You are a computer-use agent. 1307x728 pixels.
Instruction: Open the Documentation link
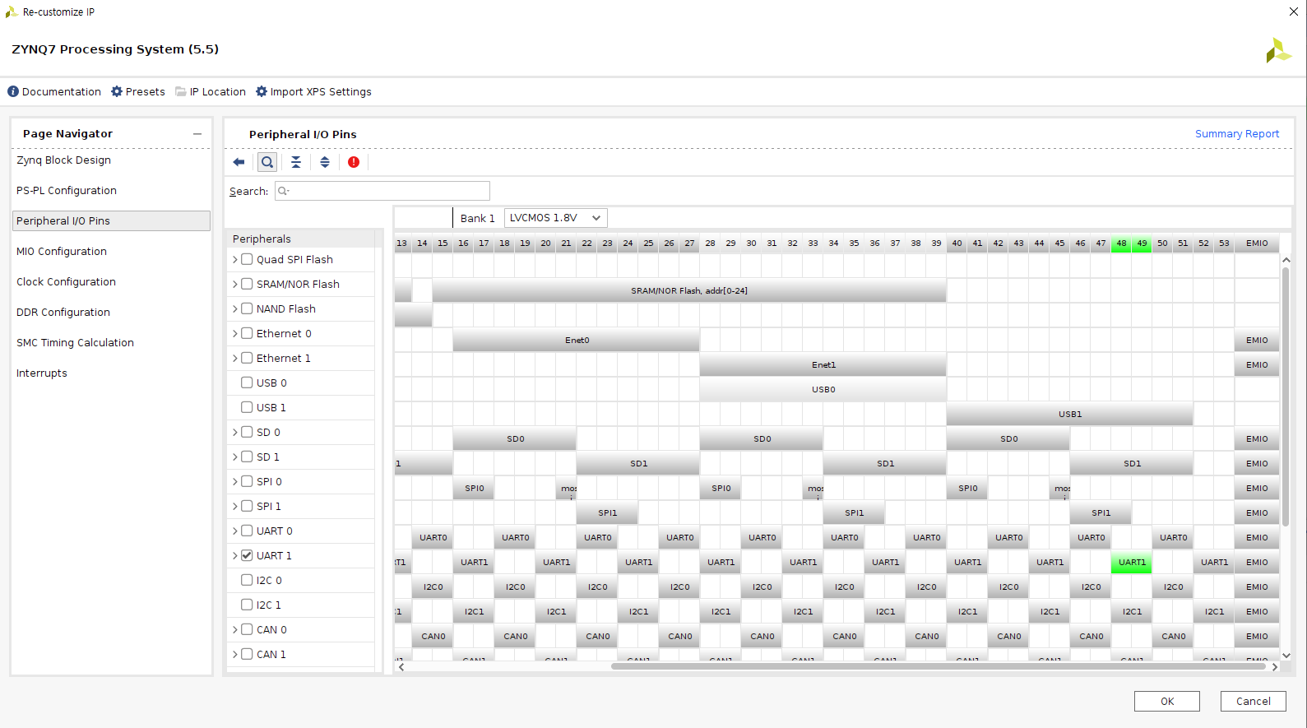tap(62, 92)
